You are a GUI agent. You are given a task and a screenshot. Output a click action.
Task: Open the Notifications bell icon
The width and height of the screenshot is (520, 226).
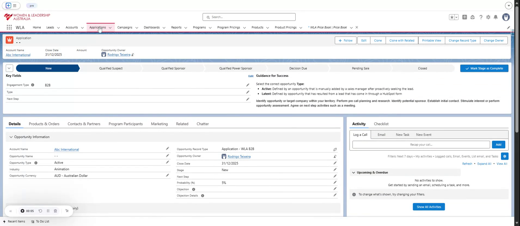[x=496, y=17]
